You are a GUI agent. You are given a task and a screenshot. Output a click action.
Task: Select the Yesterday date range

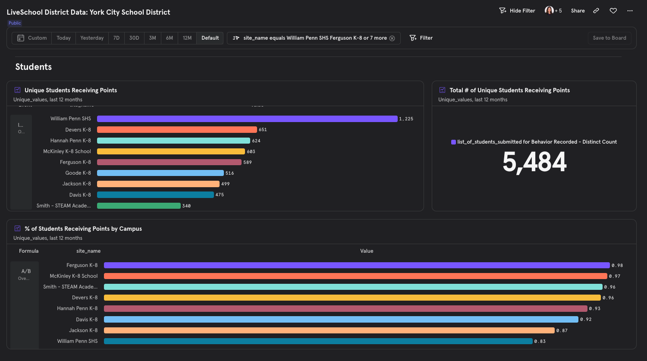[92, 38]
